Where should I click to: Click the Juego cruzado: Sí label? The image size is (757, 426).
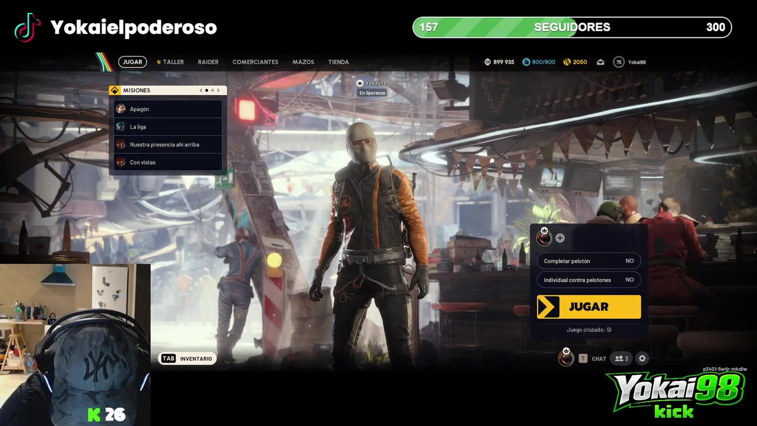pyautogui.click(x=588, y=330)
